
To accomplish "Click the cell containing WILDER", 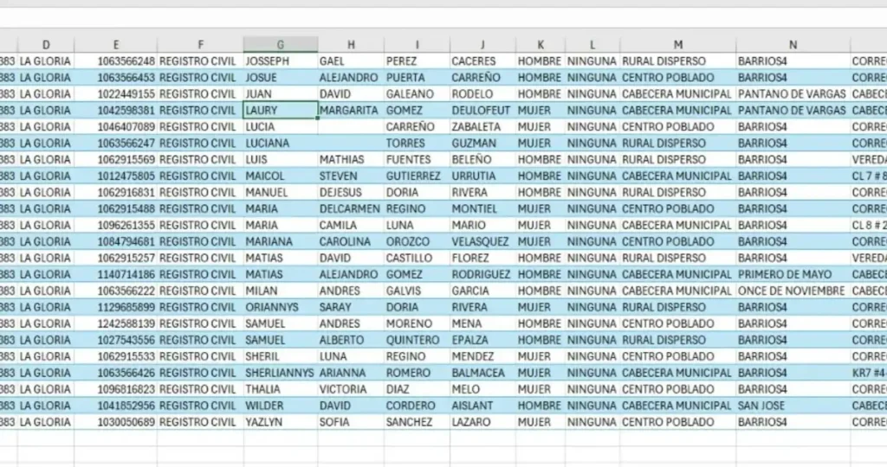I will [281, 405].
